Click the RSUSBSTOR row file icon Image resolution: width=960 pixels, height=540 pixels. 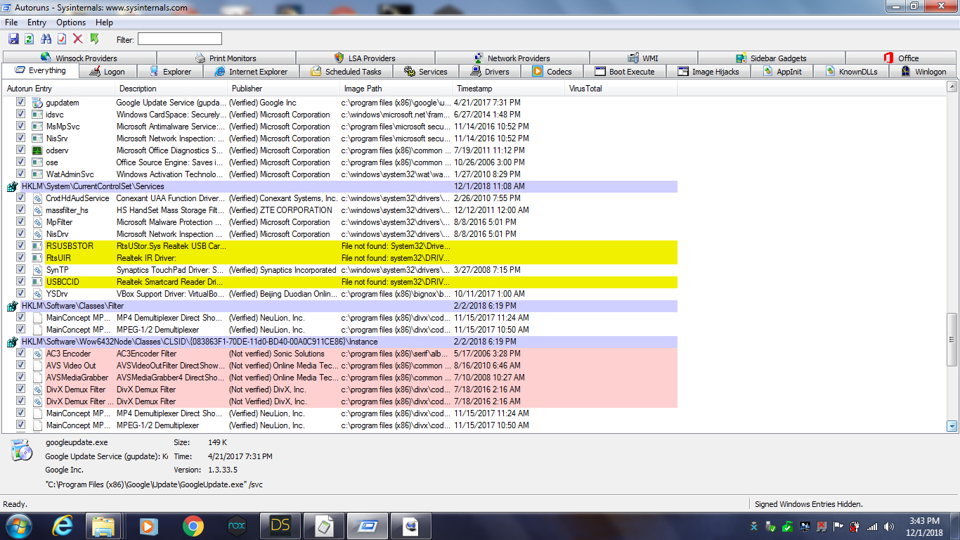coord(38,246)
